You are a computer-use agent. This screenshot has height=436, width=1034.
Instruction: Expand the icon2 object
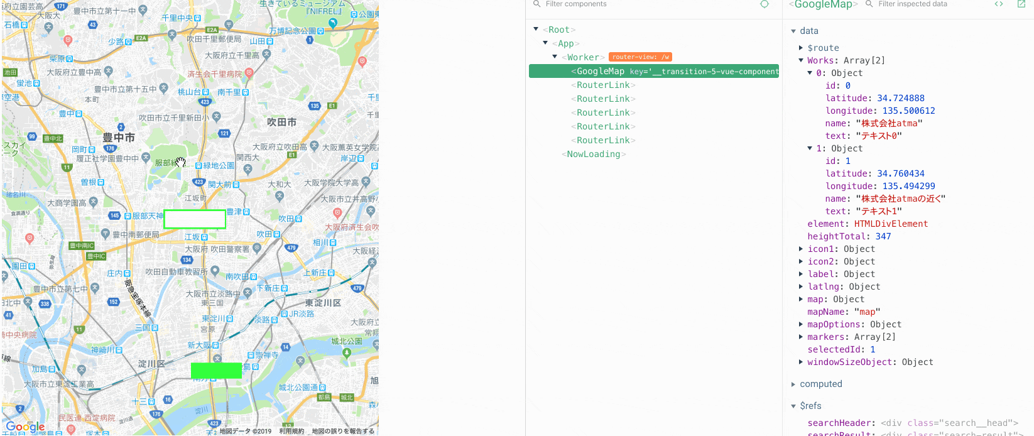point(801,261)
